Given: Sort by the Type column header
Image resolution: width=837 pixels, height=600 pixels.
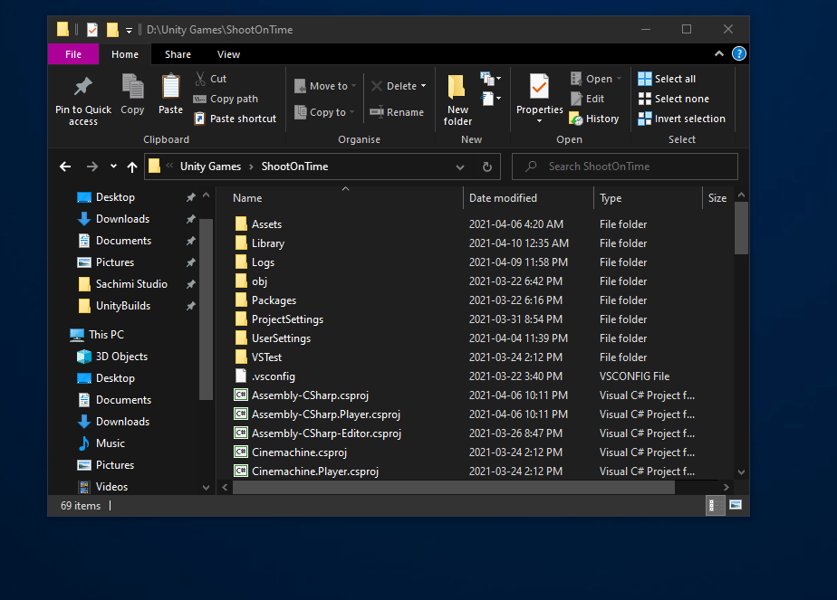Looking at the screenshot, I should pos(648,198).
